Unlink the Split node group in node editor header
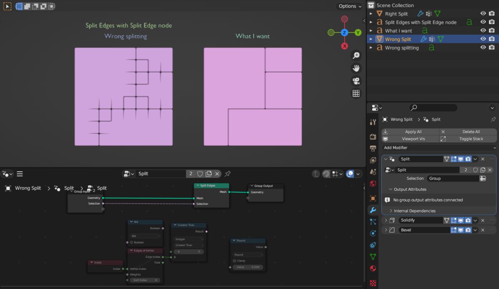The height and width of the screenshot is (289, 499). pyautogui.click(x=217, y=174)
